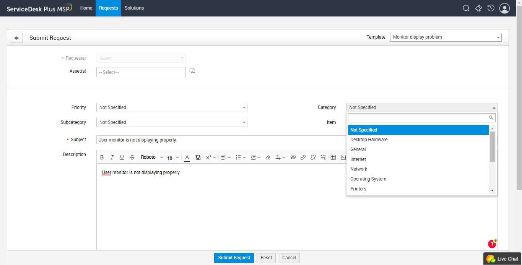Image resolution: width=522 pixels, height=265 pixels.
Task: Open the recent history clock icon
Action: 491,8
